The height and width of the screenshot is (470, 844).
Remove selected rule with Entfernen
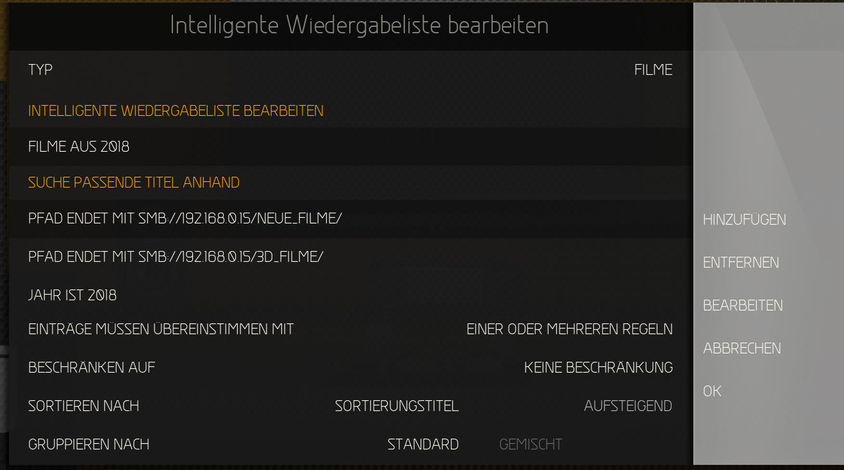coord(741,263)
